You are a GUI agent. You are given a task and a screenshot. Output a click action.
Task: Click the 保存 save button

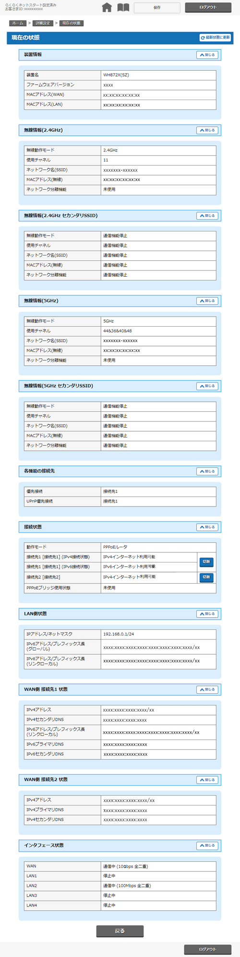[157, 7]
